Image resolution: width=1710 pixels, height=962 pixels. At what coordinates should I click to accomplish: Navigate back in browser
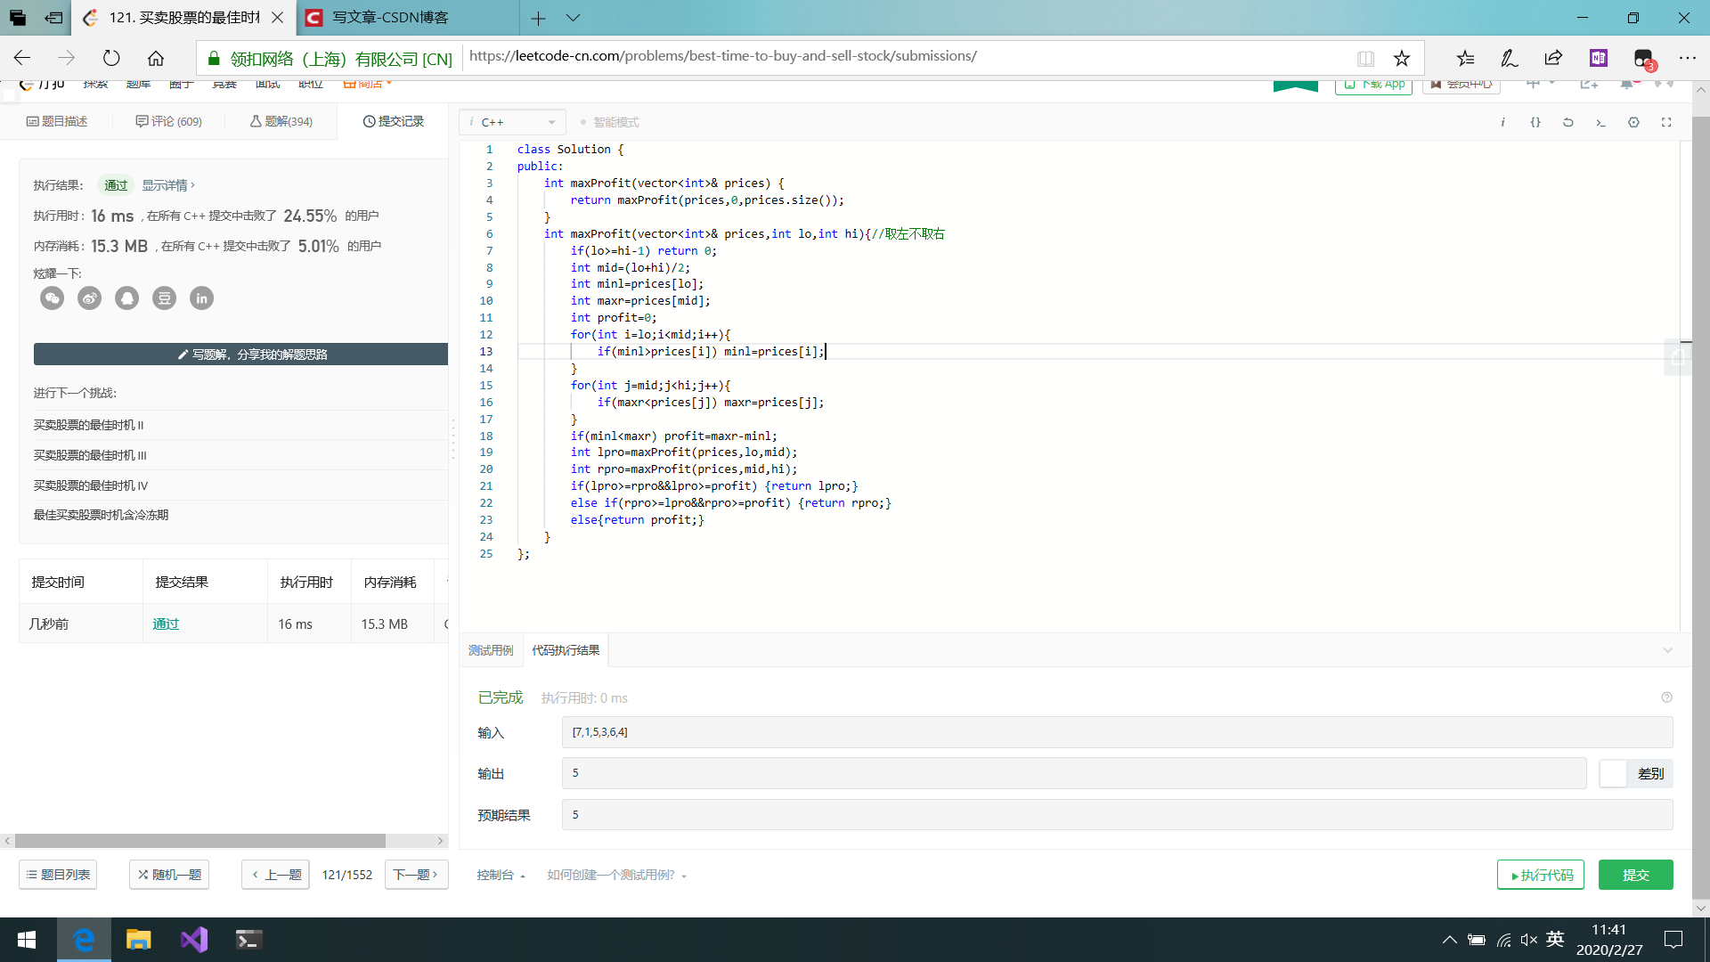(x=22, y=58)
